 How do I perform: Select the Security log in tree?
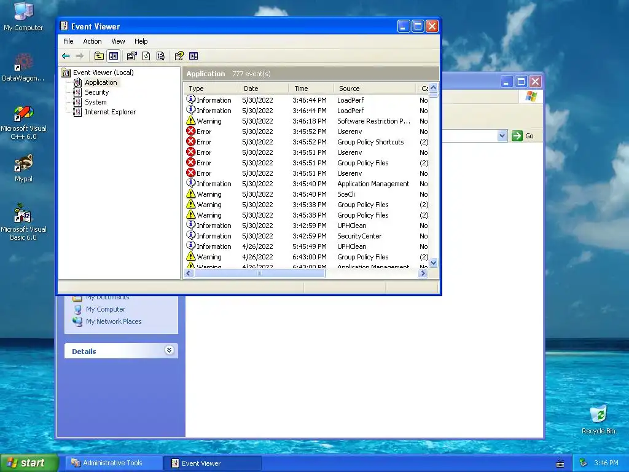[96, 92]
